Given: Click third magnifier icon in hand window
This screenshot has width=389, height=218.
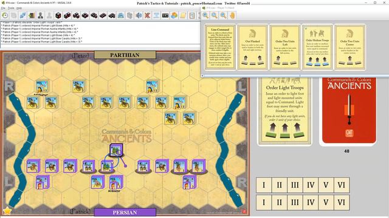Looking at the screenshot, I should click(x=224, y=15).
